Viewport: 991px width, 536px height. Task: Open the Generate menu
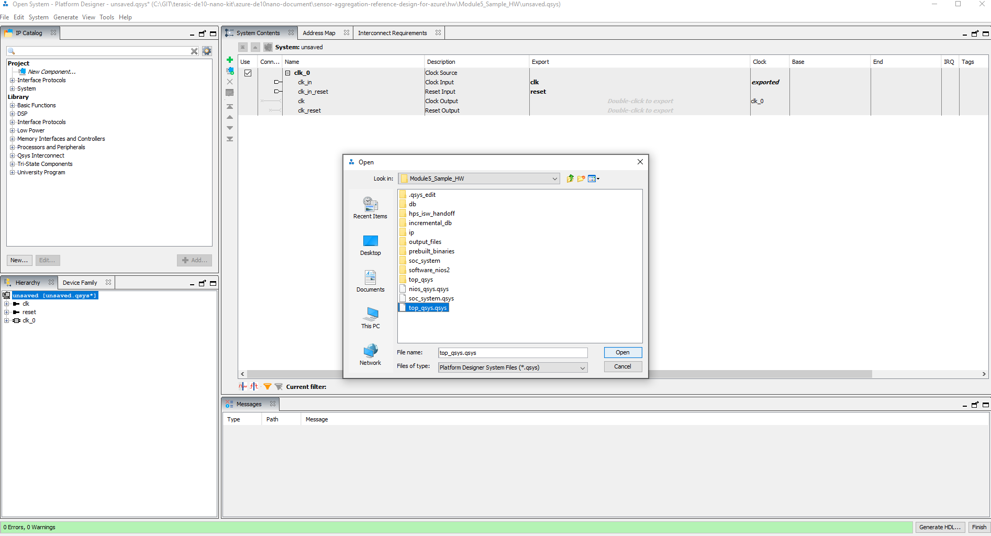point(65,17)
